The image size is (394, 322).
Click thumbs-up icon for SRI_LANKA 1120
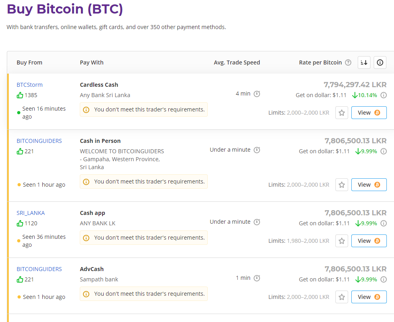(20, 223)
